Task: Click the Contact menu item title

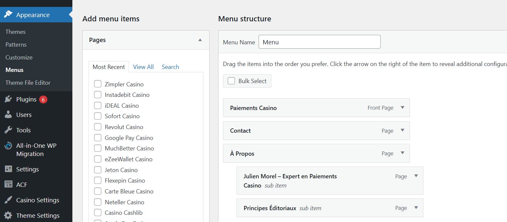Action: 241,130
